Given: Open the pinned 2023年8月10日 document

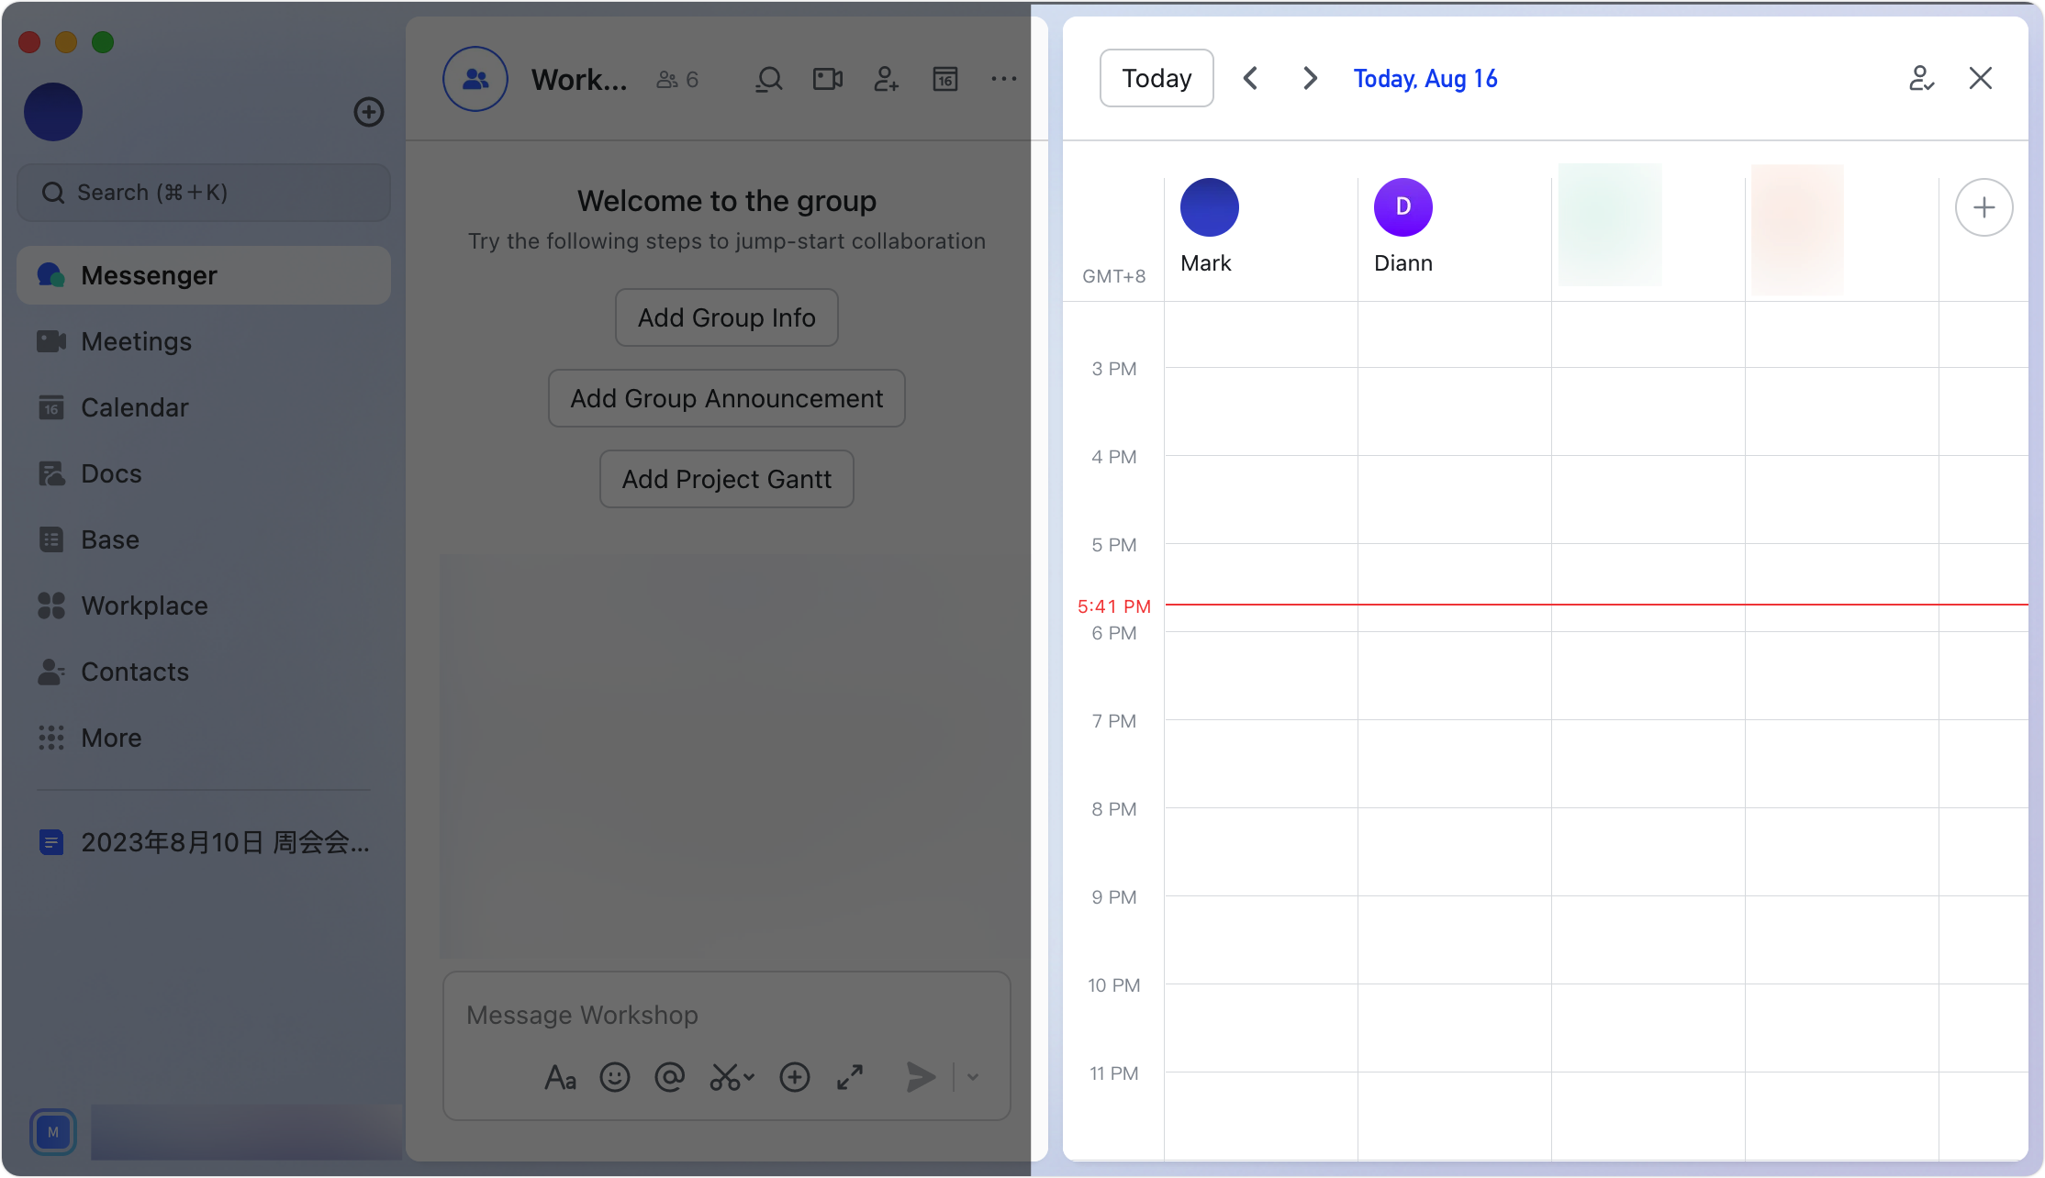Looking at the screenshot, I should (x=204, y=842).
